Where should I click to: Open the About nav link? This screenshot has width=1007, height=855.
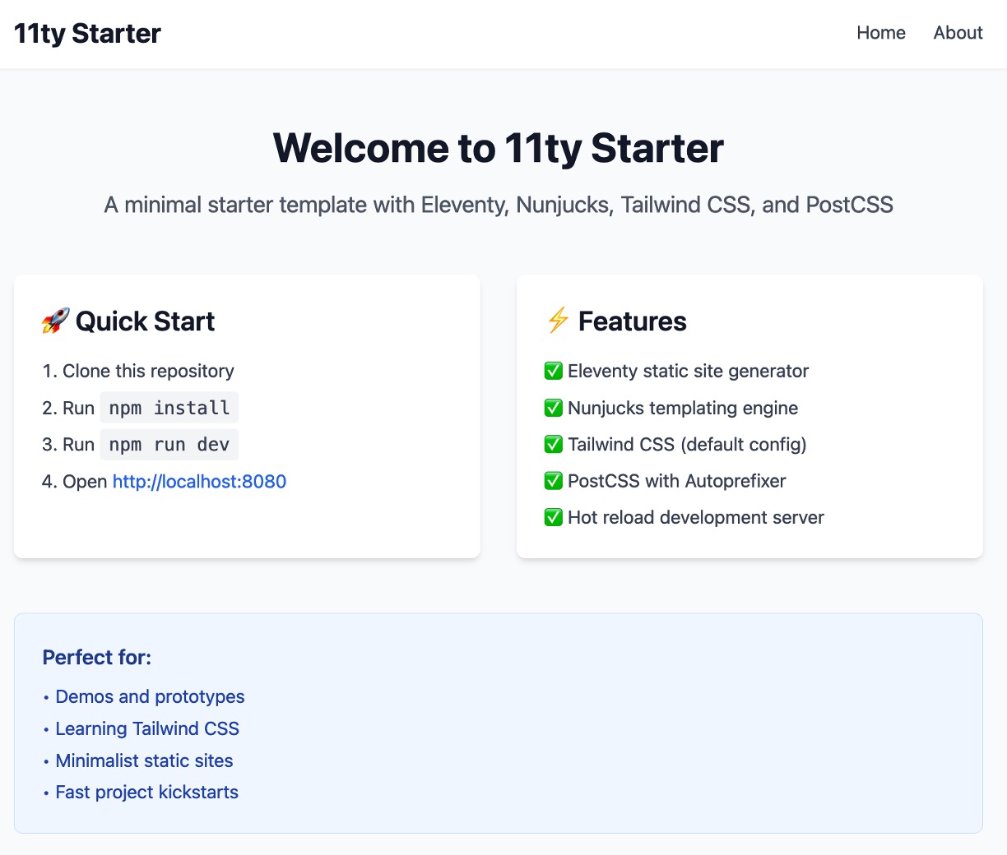(x=958, y=33)
